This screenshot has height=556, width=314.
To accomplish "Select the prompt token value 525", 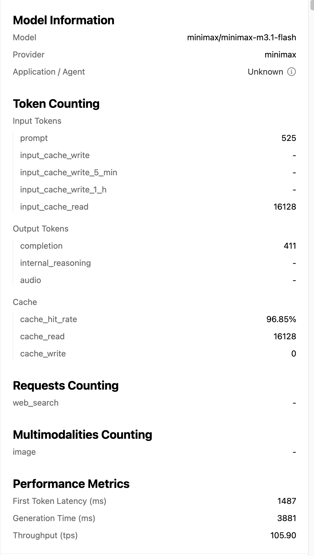I will [289, 138].
